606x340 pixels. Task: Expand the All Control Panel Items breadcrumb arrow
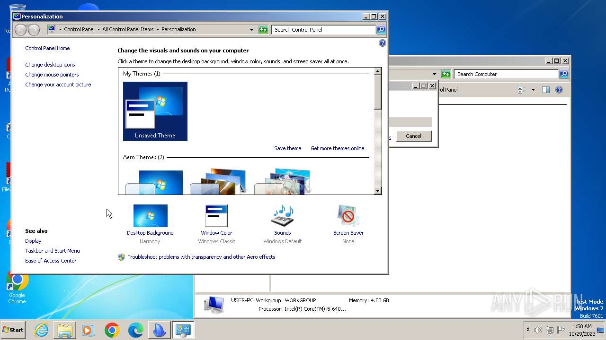(x=158, y=29)
